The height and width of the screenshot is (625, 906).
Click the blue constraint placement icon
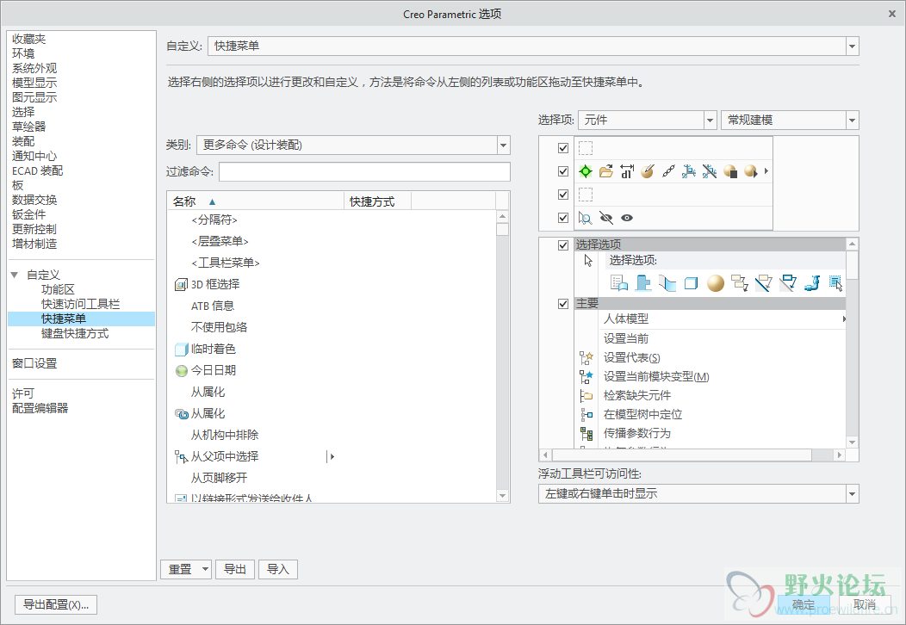pyautogui.click(x=689, y=171)
